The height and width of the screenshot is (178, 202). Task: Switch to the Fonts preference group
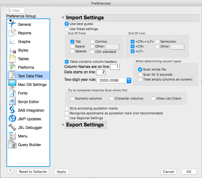23,93
